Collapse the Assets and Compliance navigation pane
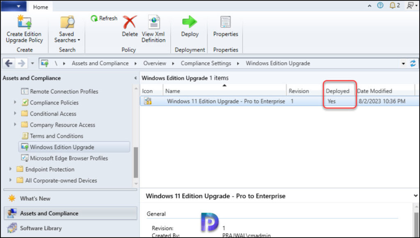420x238 pixels. (135, 78)
